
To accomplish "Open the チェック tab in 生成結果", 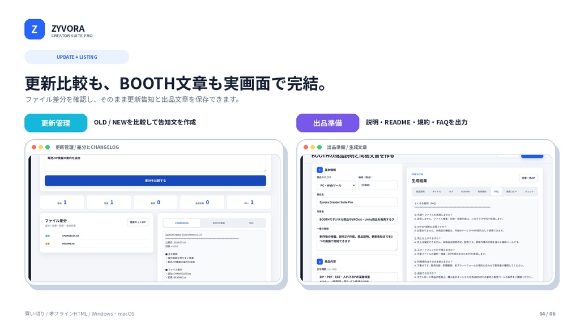I will click(x=529, y=191).
